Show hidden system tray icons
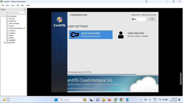This screenshot has width=183, height=103. [141, 100]
